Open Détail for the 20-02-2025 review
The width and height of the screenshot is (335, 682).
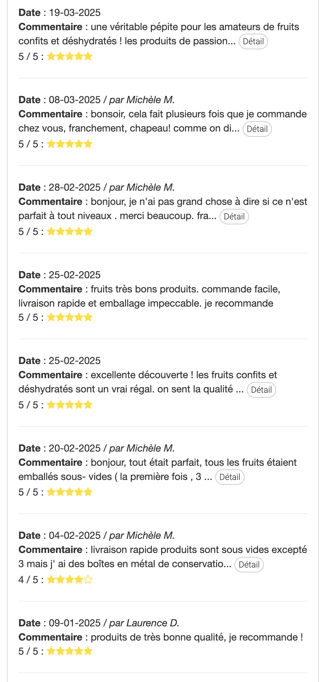click(230, 477)
